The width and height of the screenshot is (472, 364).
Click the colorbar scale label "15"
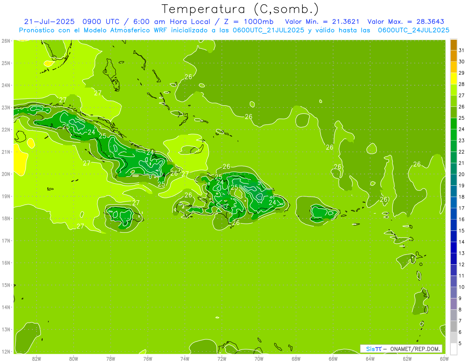coord(462,230)
